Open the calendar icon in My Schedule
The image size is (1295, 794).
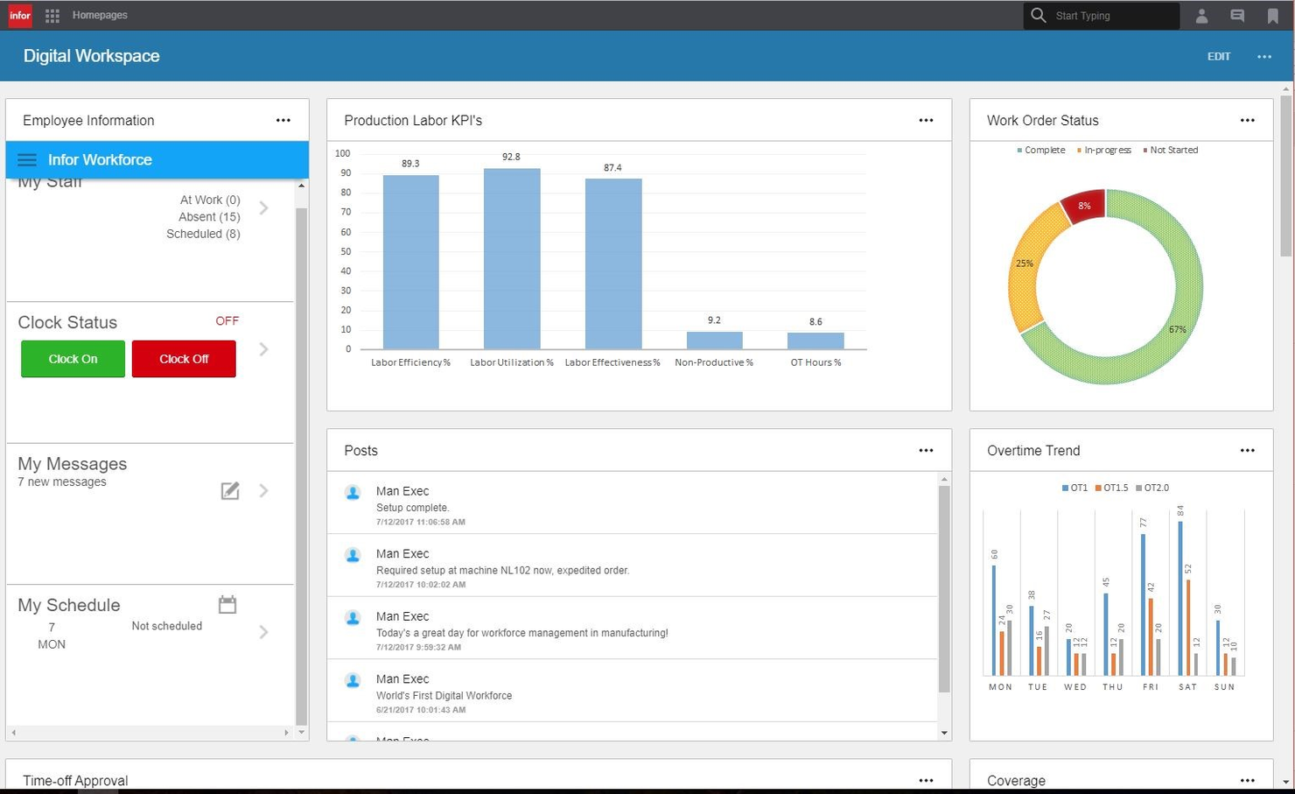tap(227, 604)
